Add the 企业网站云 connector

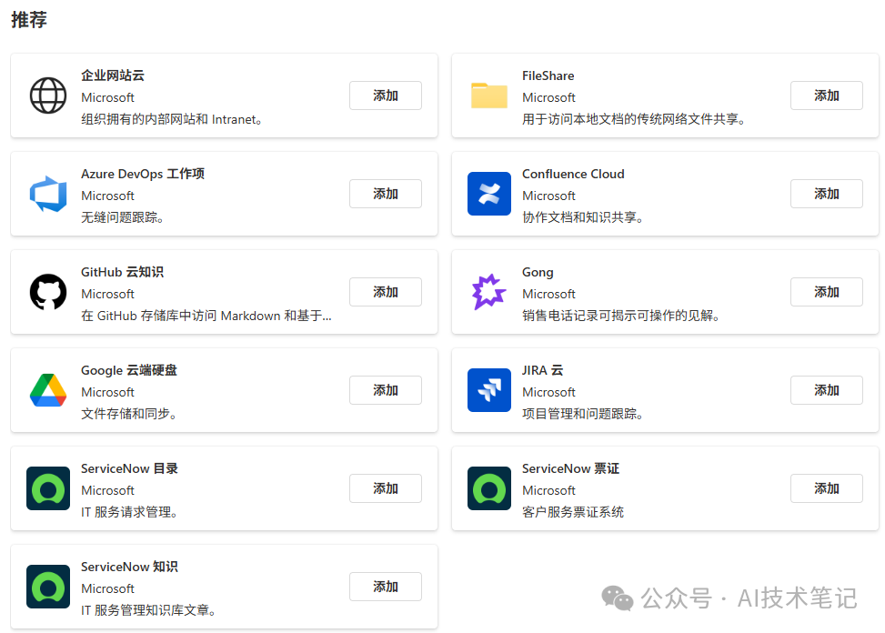point(386,95)
